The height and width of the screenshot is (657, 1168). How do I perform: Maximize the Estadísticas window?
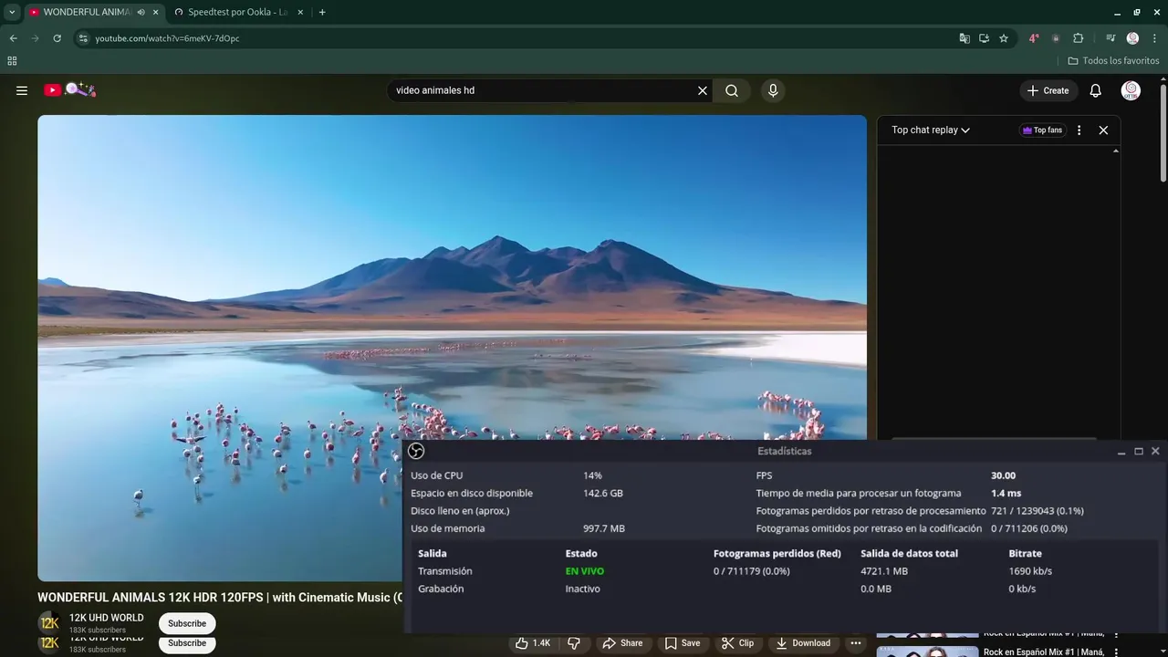[1139, 451]
